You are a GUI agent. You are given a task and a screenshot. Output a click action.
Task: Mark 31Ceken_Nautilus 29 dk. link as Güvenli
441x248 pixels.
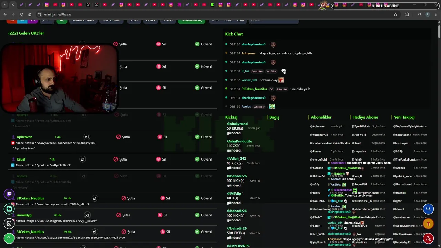[x=204, y=232]
